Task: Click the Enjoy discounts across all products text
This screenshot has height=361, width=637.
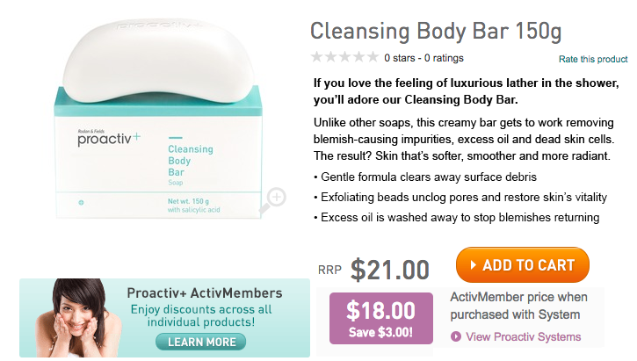Action: (x=200, y=315)
